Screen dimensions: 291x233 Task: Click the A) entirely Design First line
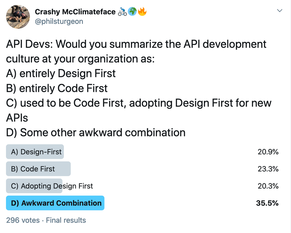61,73
